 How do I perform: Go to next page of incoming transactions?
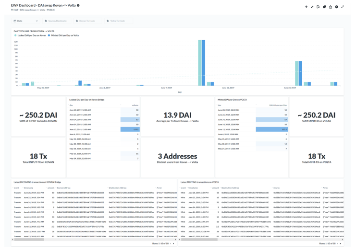[173, 243]
